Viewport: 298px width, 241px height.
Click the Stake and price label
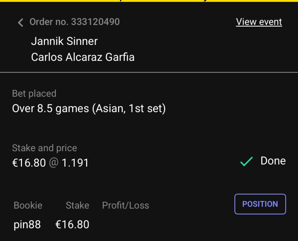point(44,148)
